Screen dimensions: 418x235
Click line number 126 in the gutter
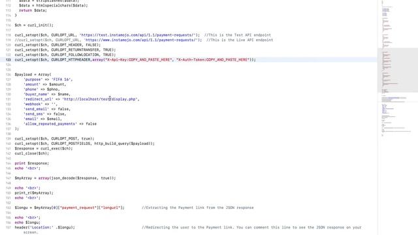(8, 74)
